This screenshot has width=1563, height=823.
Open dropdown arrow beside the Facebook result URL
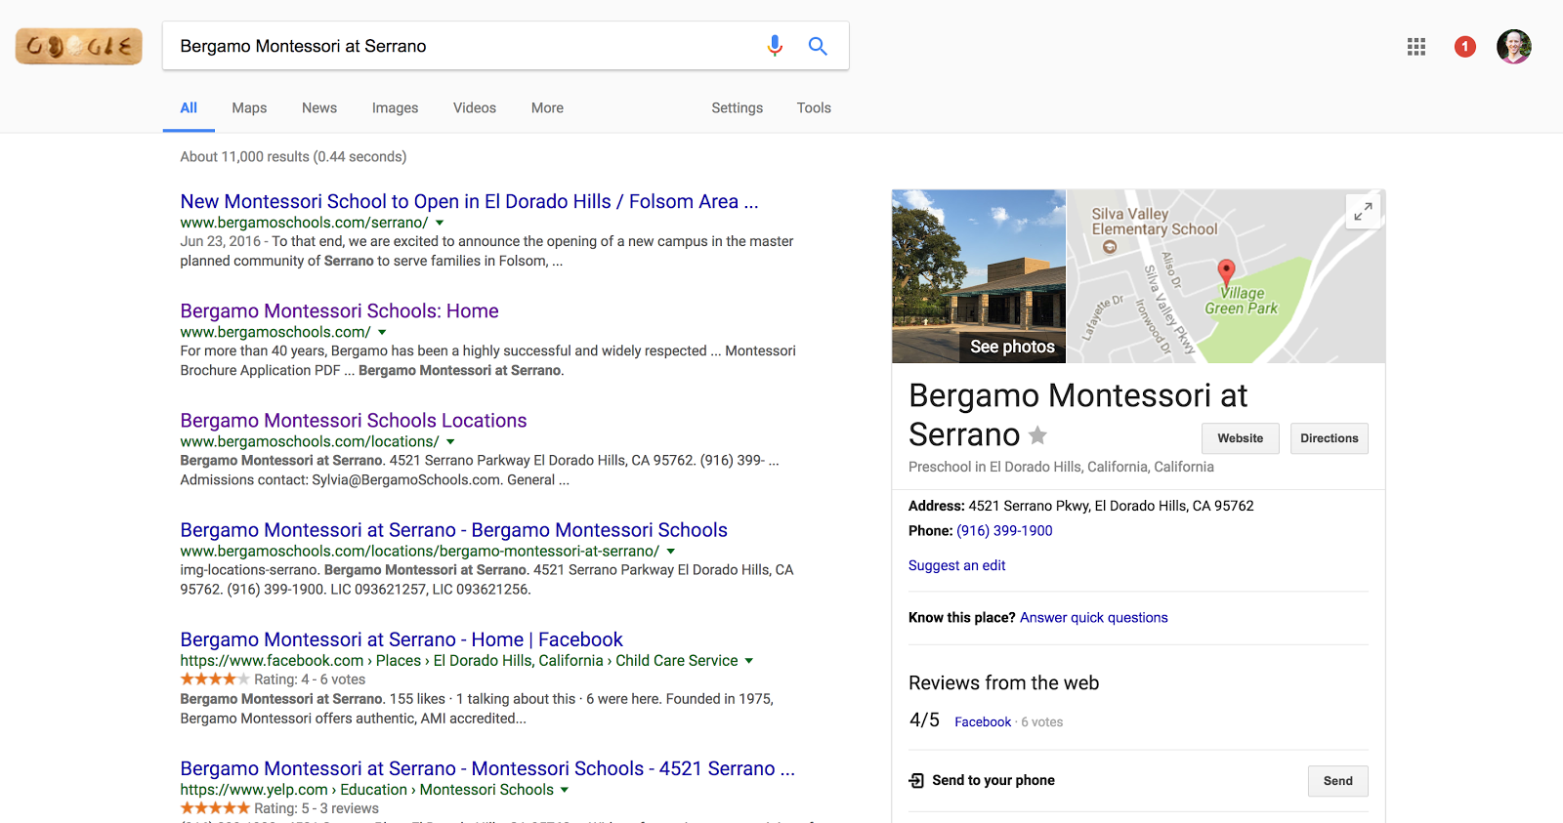tap(749, 661)
